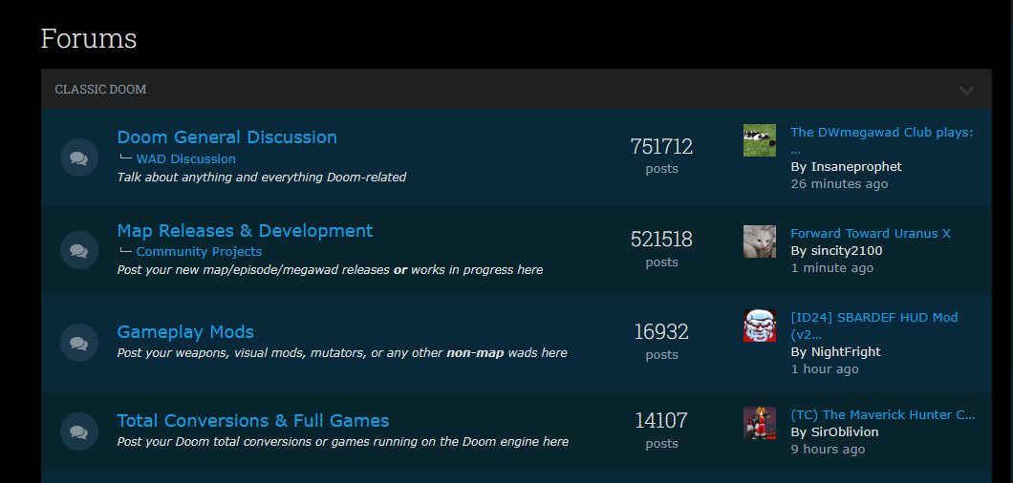Collapse the Classic Doom category chevron
1013x483 pixels.
pos(966,90)
